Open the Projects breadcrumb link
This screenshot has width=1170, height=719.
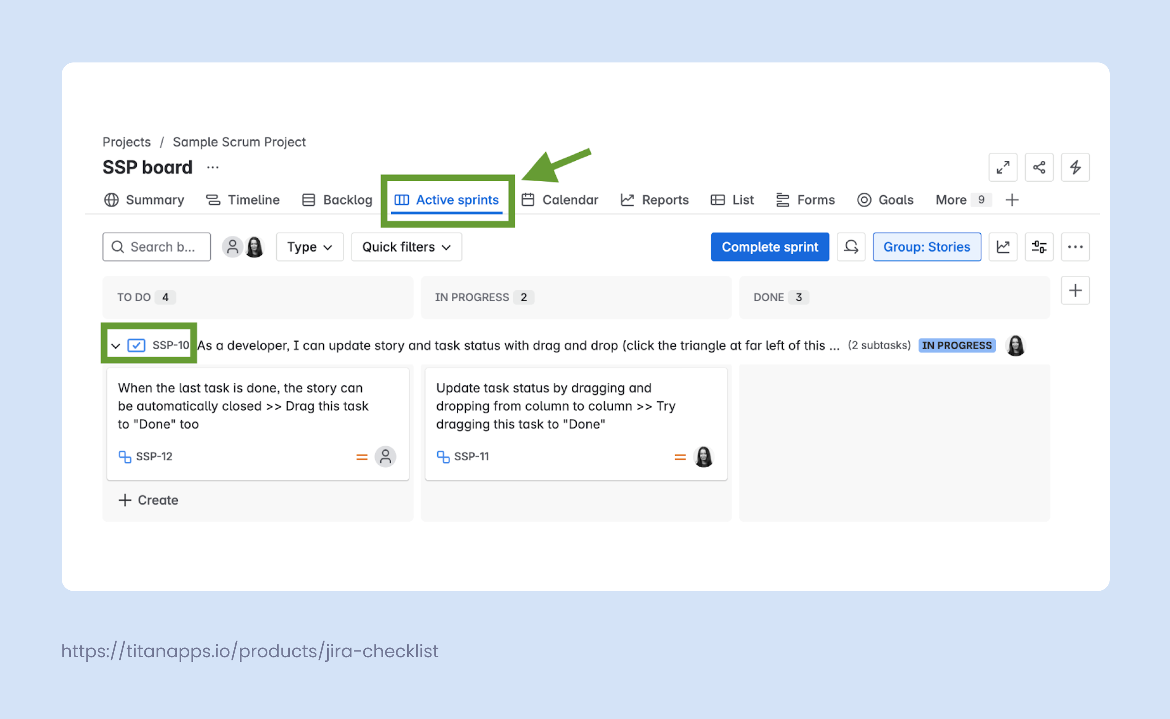(126, 142)
